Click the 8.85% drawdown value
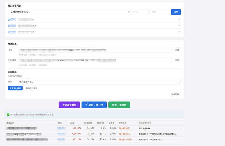Viewport: 225px width, 146px height. pos(91,134)
